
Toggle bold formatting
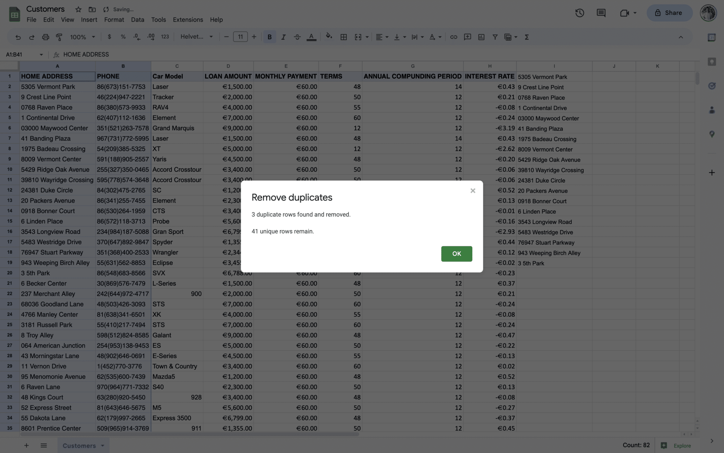pyautogui.click(x=269, y=37)
